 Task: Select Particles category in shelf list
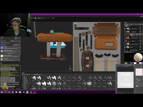click(x=25, y=87)
